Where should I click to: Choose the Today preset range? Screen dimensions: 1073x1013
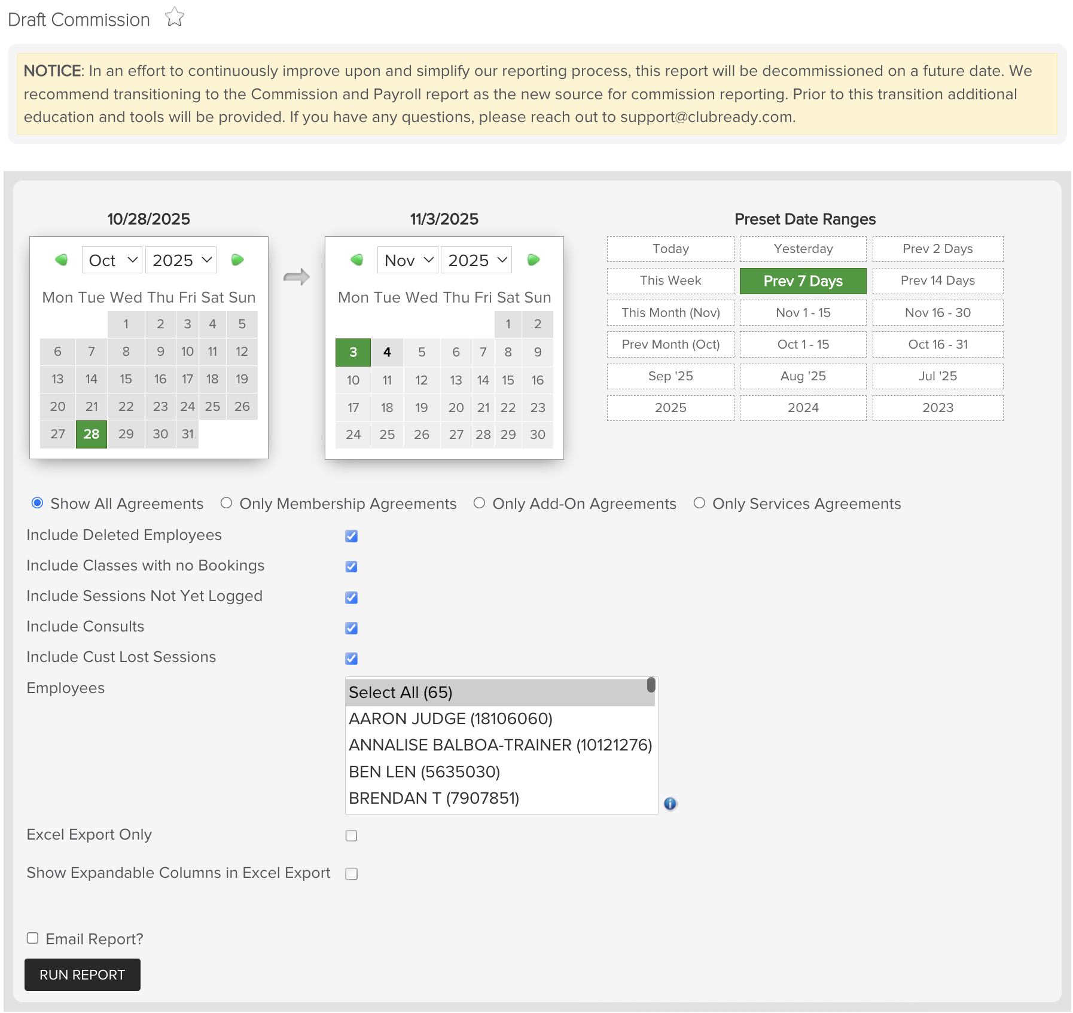tap(670, 249)
